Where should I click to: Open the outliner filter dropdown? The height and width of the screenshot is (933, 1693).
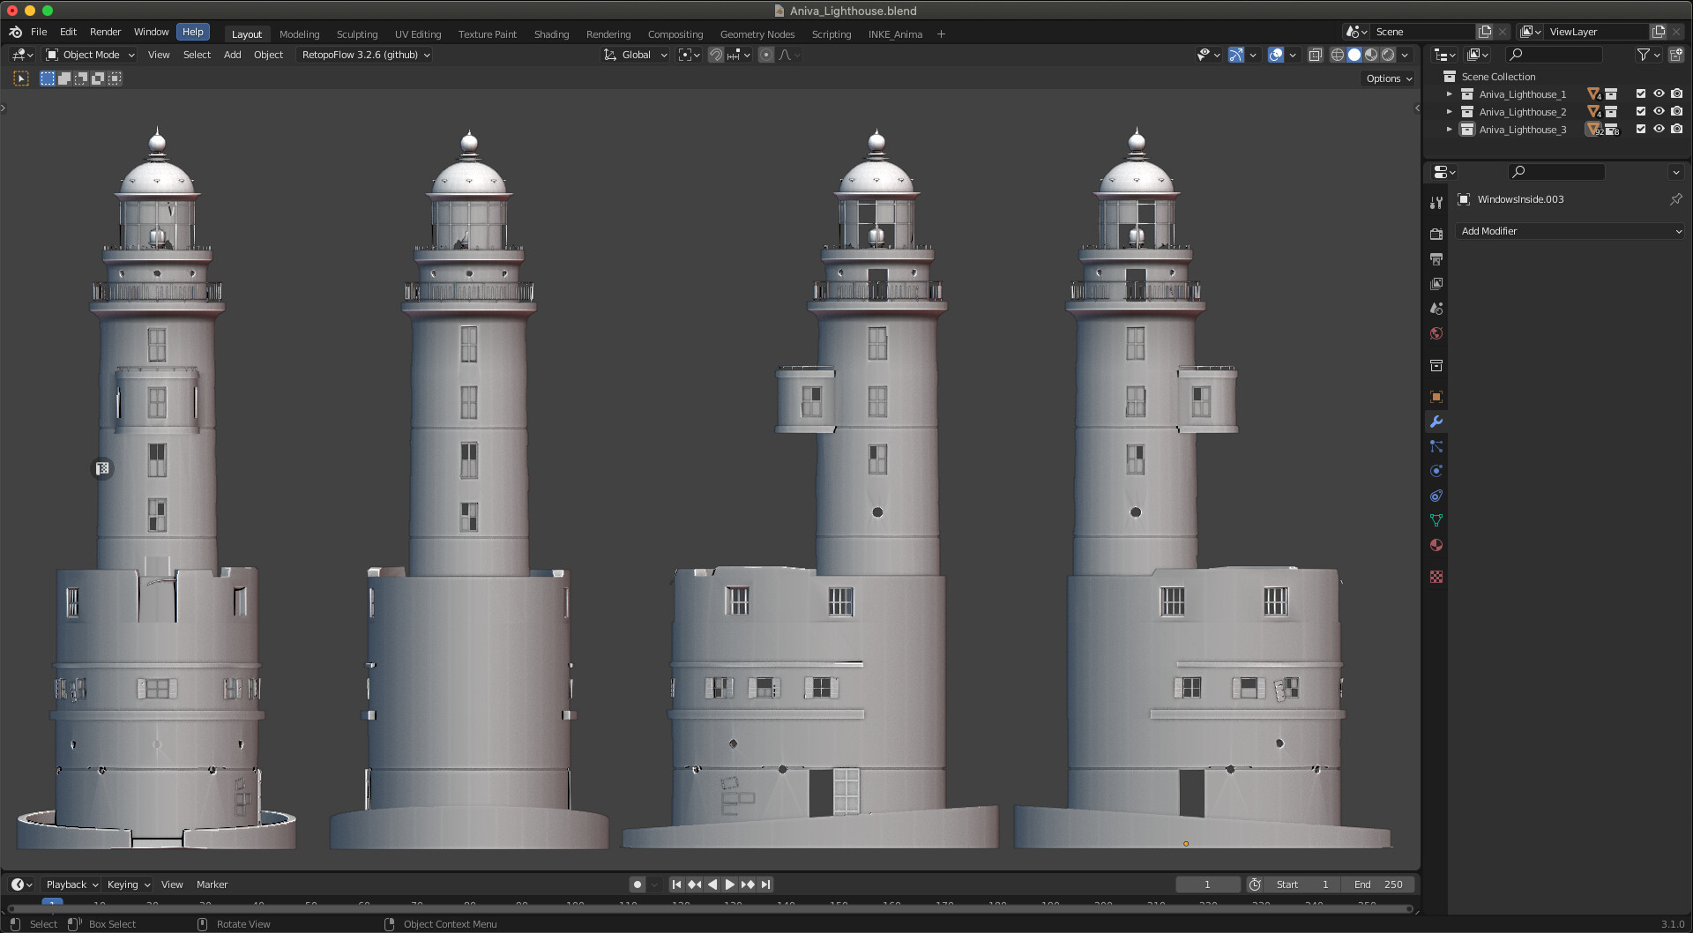pos(1647,55)
